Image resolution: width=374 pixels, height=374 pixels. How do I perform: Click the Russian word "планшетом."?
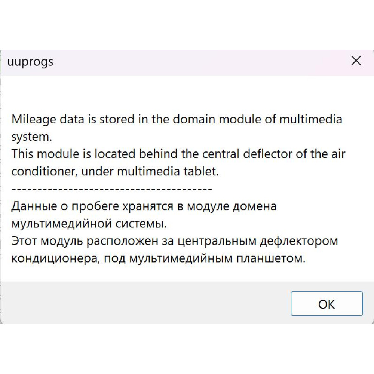[271, 258]
